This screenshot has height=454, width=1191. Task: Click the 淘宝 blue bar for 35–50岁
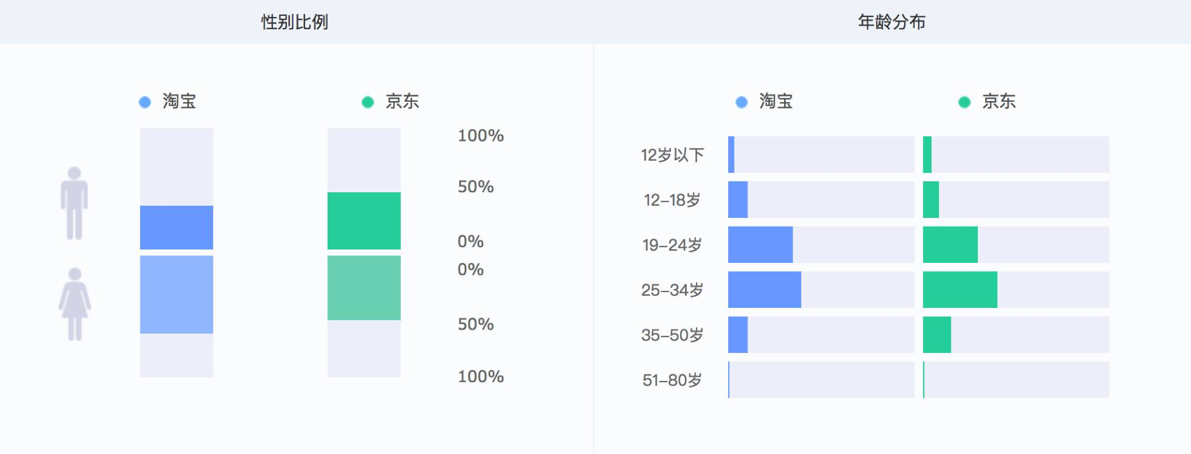(738, 335)
